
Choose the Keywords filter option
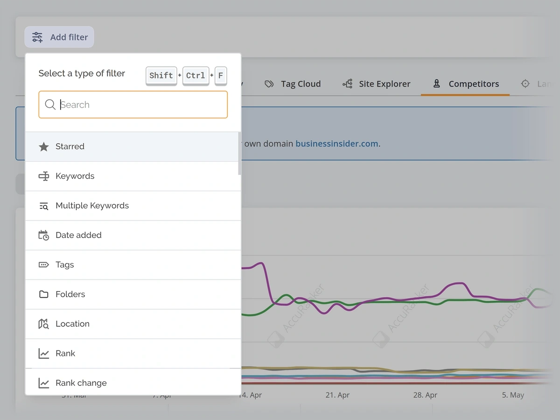[x=133, y=176]
